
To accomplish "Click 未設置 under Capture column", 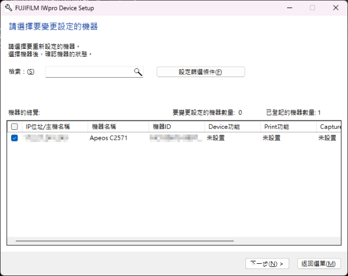I will coord(327,138).
